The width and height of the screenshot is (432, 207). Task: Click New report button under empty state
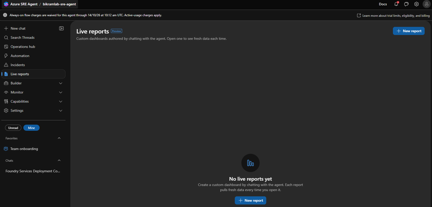click(x=251, y=200)
